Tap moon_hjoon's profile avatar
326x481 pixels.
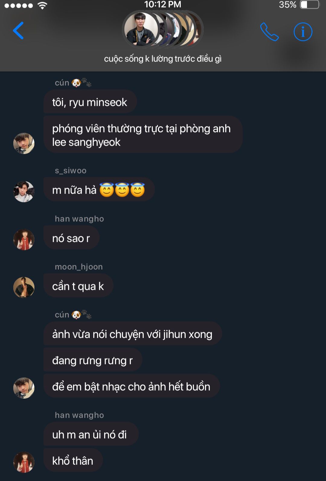(x=24, y=287)
